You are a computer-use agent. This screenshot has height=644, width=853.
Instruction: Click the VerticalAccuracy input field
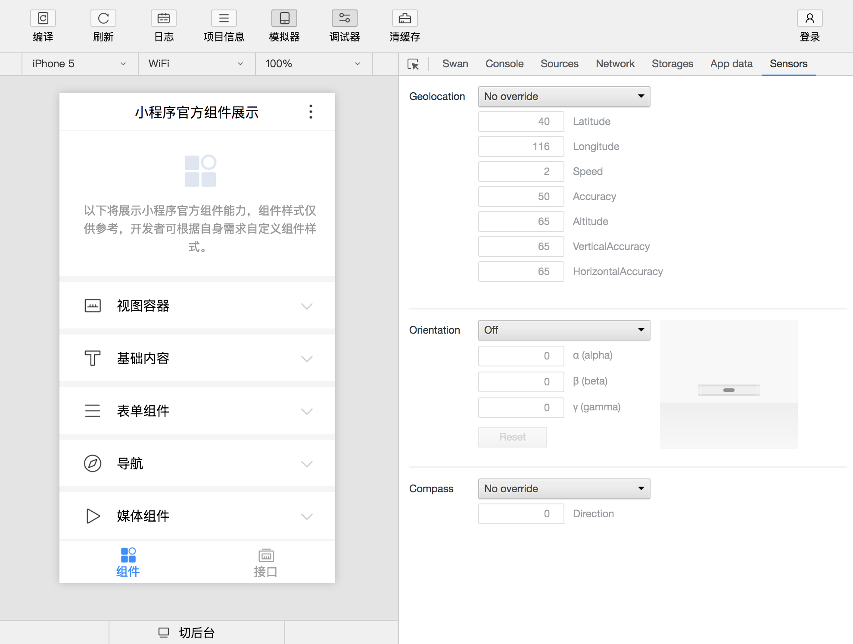tap(521, 247)
